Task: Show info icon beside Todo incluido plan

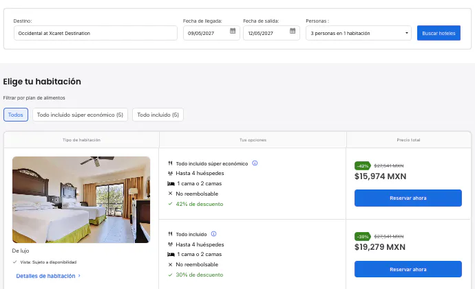Action: (213, 233)
